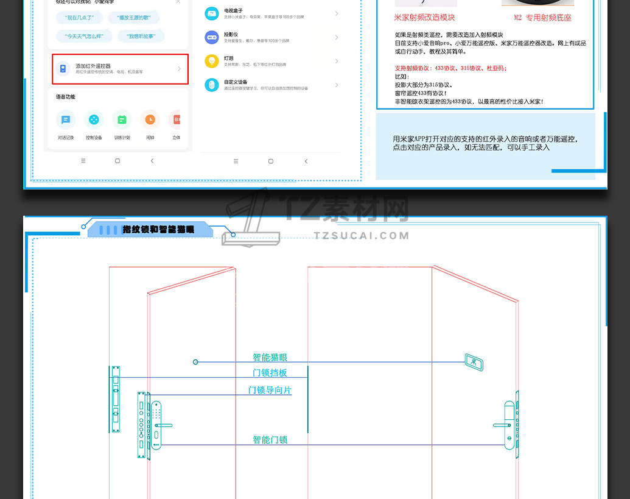Click the smart peephole indoor screen icon on the right door
This screenshot has width=630, height=499.
point(474,363)
